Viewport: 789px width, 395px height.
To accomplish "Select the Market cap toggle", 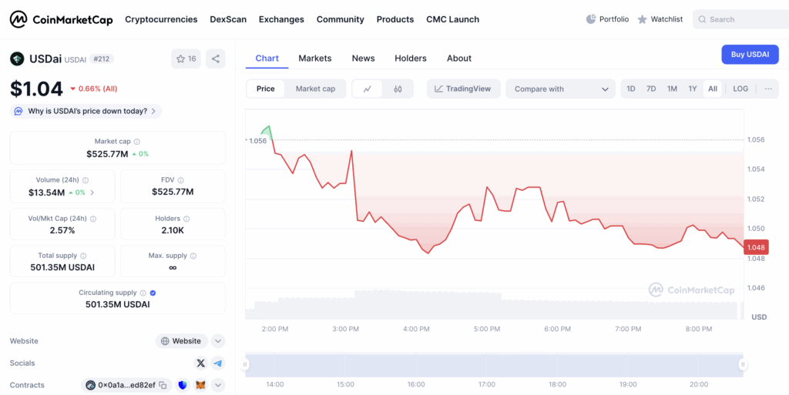I will (315, 89).
